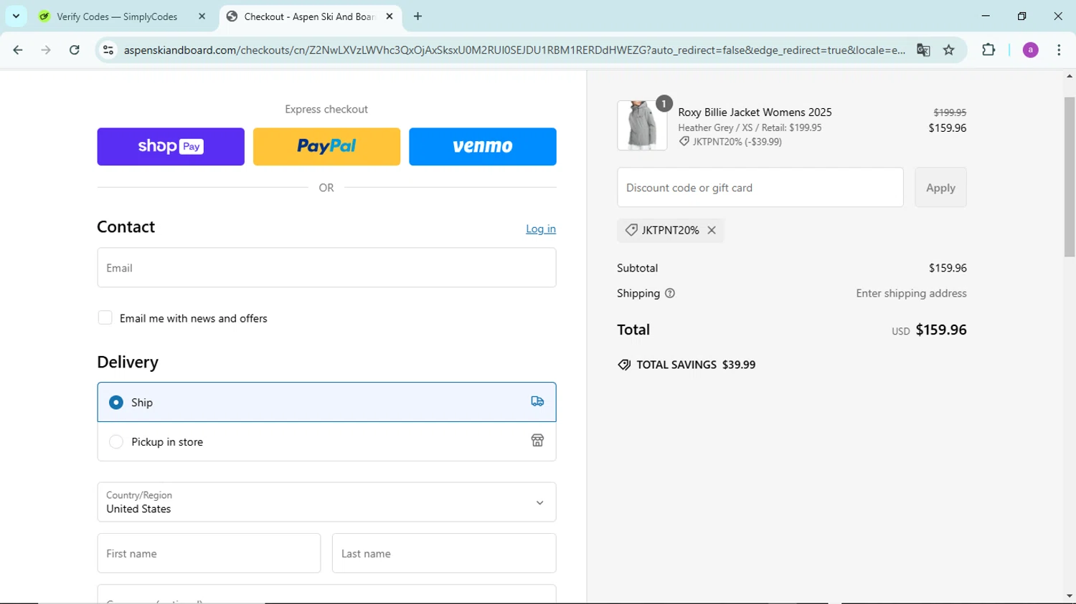Click the JKTPNT20% tag icon in the discount chip

tap(631, 230)
